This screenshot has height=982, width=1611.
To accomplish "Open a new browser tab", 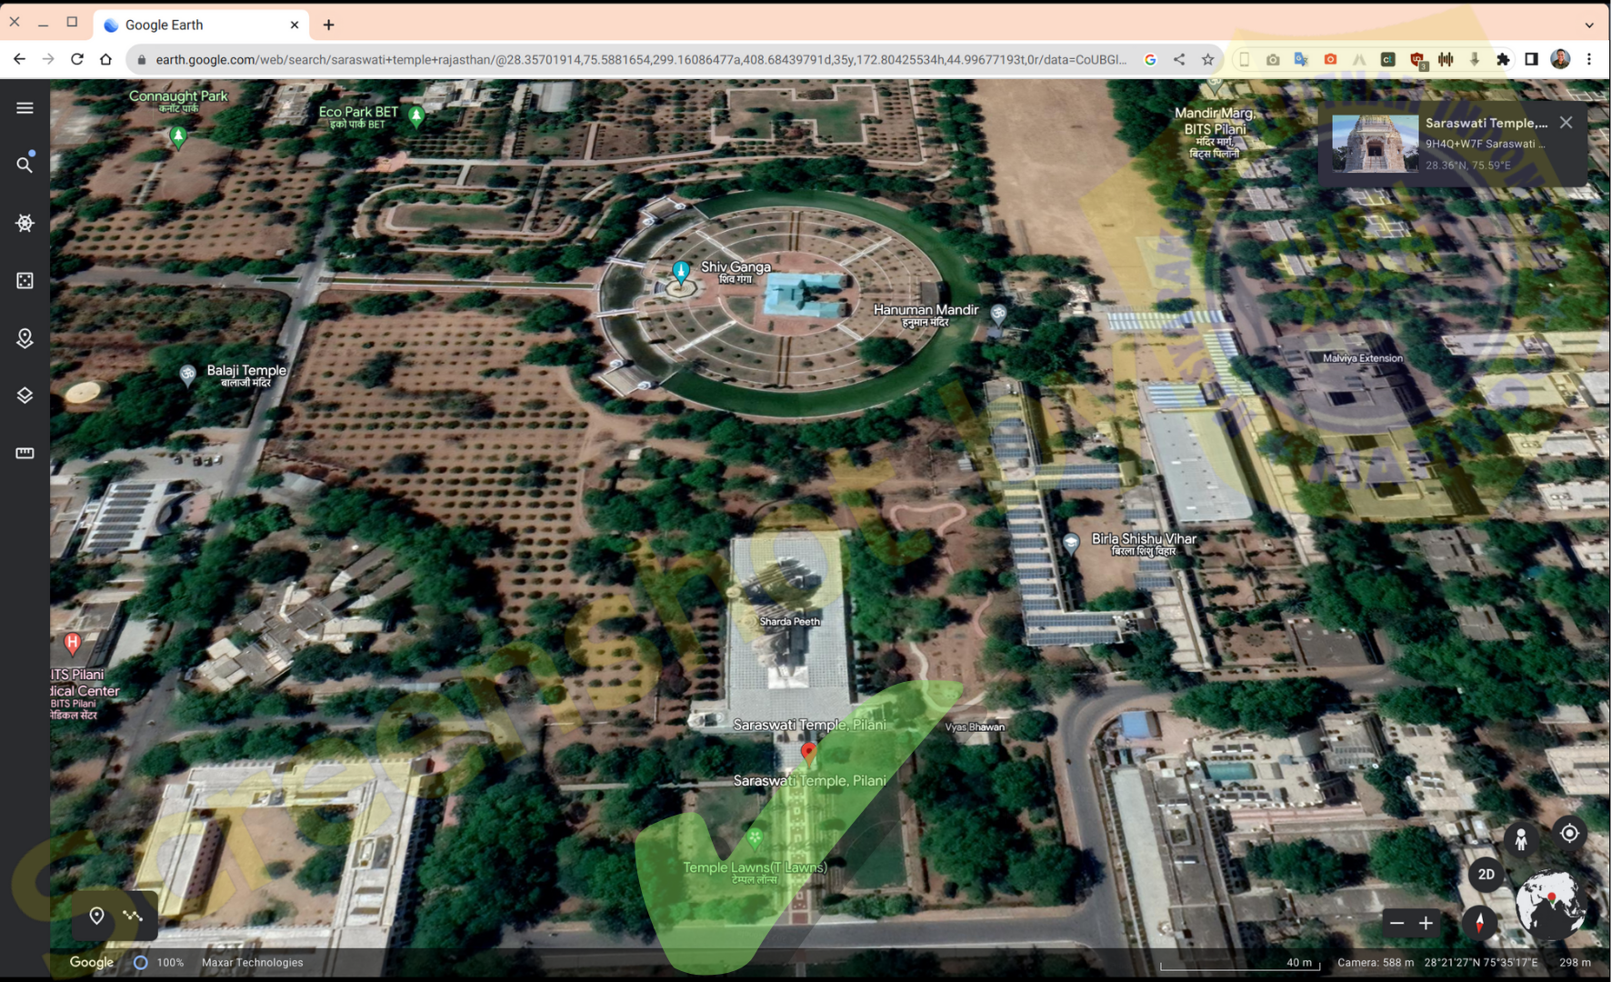I will [328, 25].
